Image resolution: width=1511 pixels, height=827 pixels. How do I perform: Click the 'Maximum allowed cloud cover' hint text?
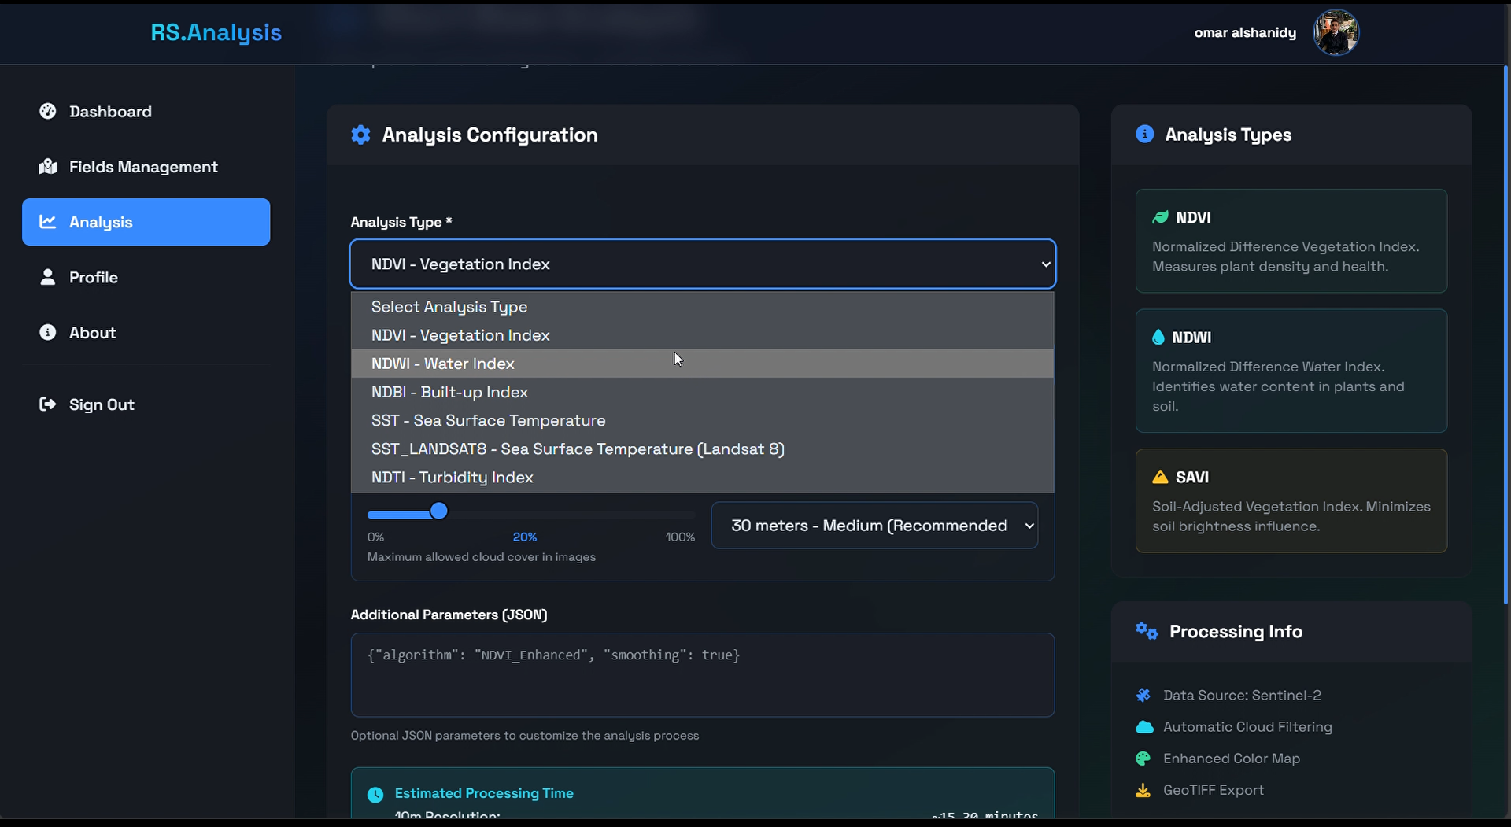click(x=482, y=557)
